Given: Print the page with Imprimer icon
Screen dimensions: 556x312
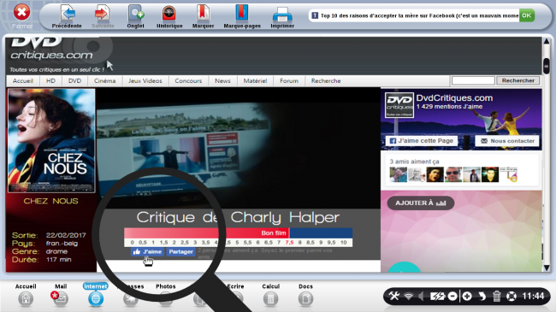Looking at the screenshot, I should click(282, 15).
